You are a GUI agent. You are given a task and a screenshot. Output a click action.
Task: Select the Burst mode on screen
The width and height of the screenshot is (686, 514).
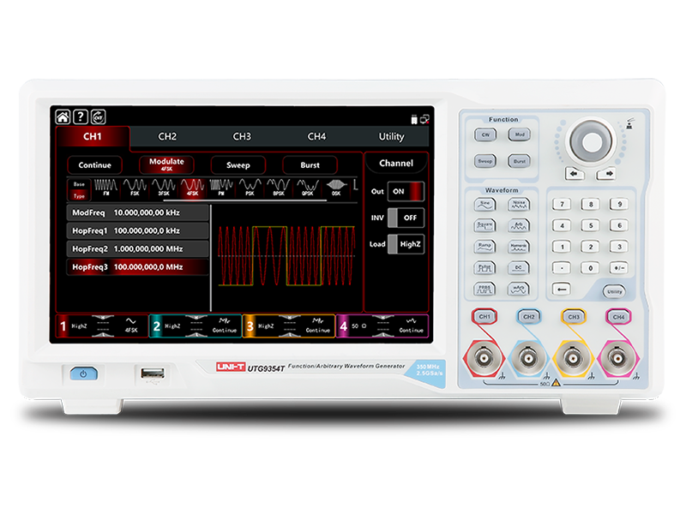[x=310, y=165]
